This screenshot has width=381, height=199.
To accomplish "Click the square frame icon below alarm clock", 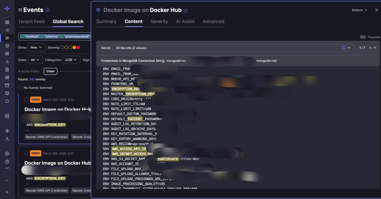I will [x=7, y=54].
